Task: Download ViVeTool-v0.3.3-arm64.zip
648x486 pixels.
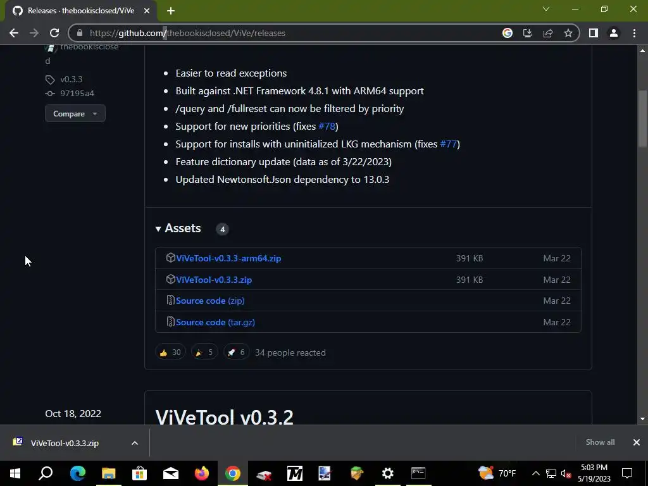Action: click(228, 258)
